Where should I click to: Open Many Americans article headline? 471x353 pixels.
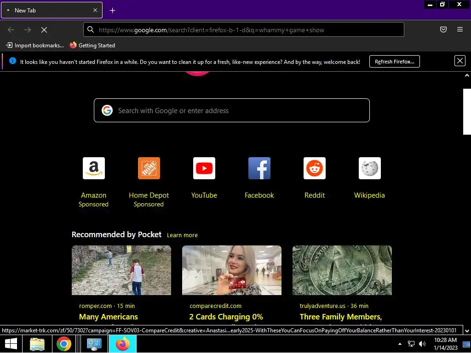click(x=109, y=317)
